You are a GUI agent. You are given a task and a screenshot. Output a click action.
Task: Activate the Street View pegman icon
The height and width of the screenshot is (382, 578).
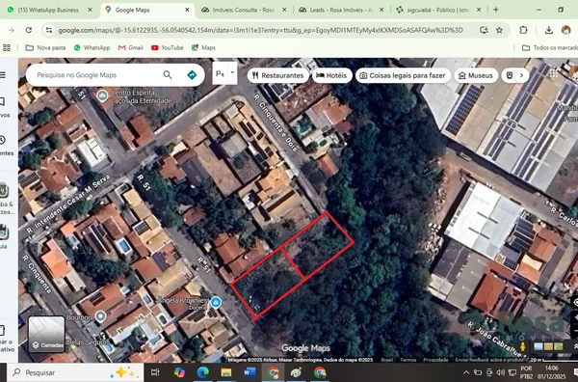[522, 346]
